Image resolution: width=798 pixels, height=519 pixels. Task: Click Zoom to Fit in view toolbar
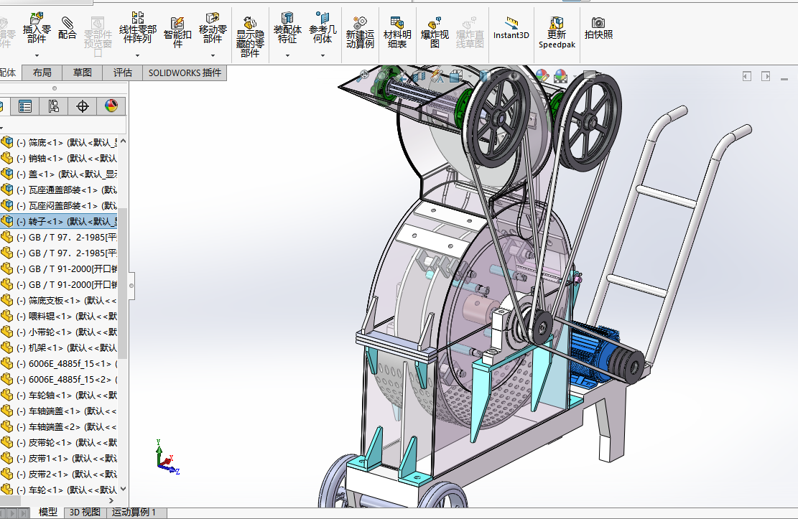click(363, 76)
